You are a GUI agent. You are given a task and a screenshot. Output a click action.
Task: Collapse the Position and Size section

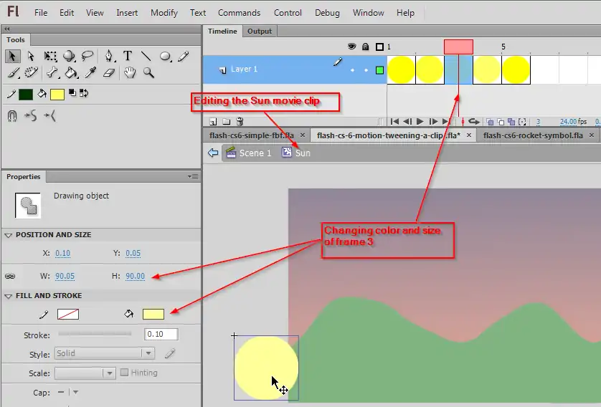coord(9,235)
